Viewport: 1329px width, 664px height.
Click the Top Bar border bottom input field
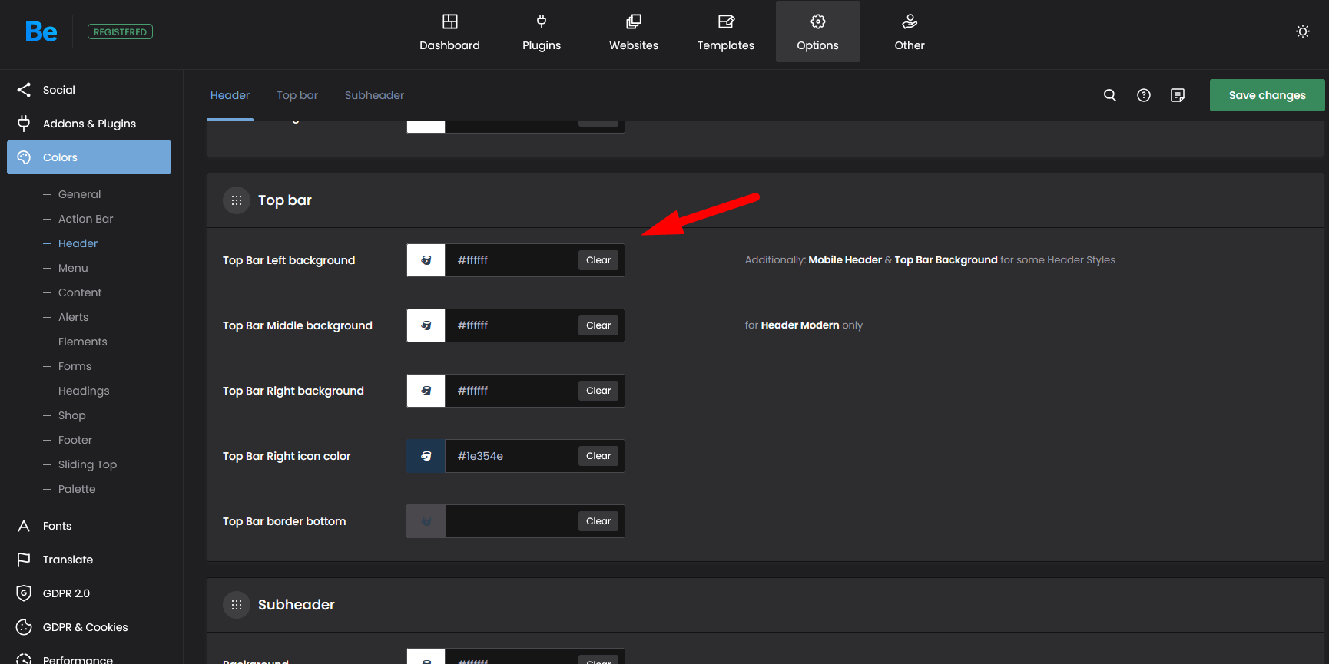click(x=511, y=521)
